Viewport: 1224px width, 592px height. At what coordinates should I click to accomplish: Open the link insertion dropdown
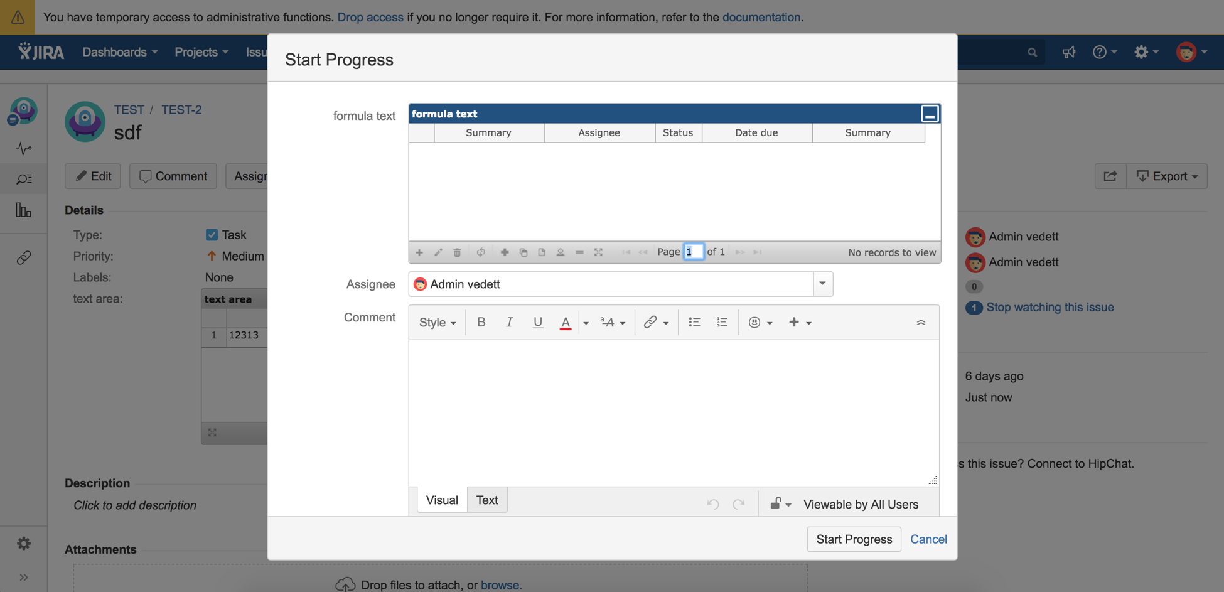tap(656, 322)
